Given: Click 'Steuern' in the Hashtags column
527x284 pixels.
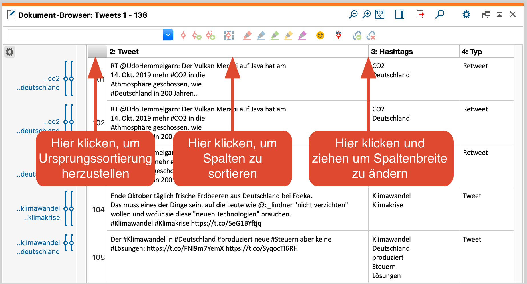Looking at the screenshot, I should pyautogui.click(x=384, y=267).
